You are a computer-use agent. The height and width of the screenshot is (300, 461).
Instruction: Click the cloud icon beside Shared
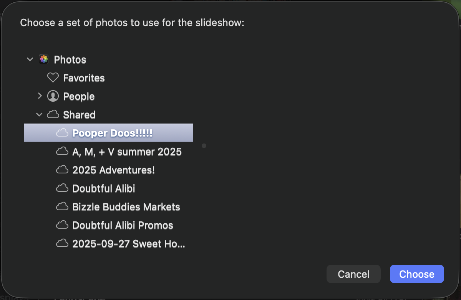pyautogui.click(x=53, y=115)
